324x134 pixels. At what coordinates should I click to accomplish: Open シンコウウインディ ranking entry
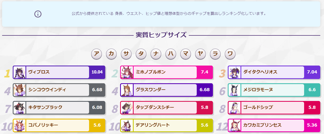[x=59, y=90]
